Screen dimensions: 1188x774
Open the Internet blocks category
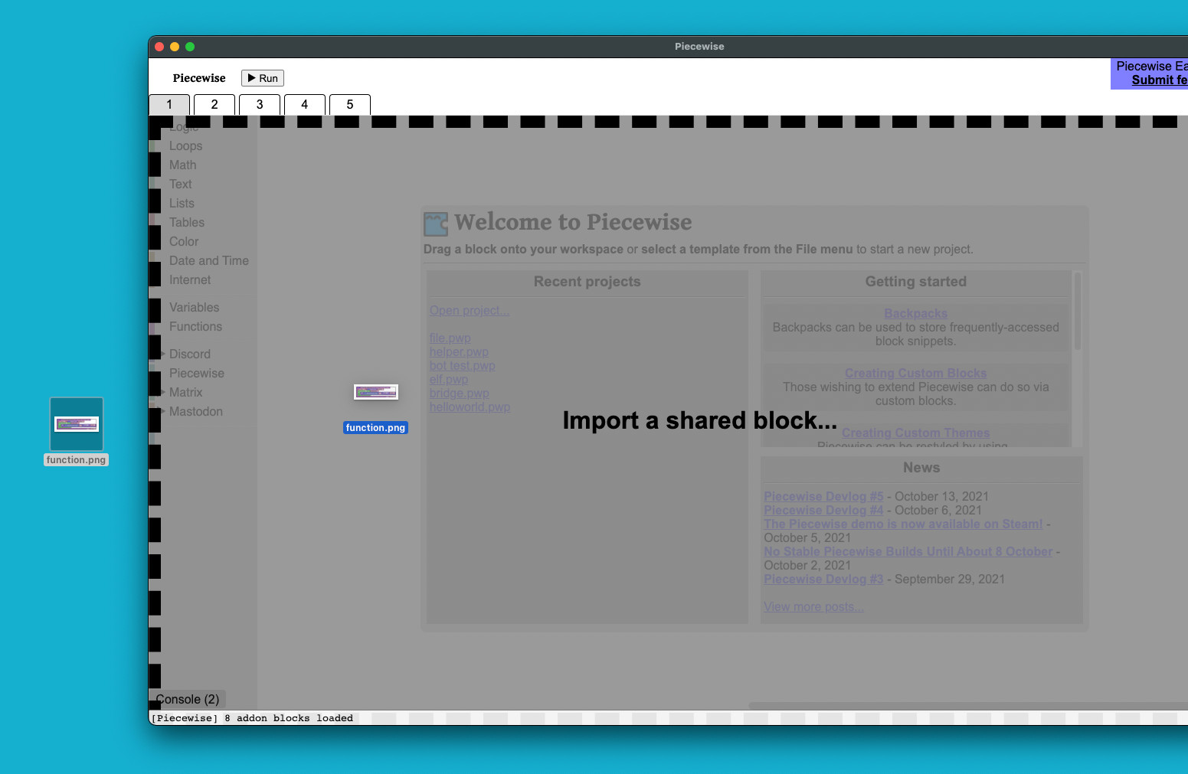coord(190,279)
